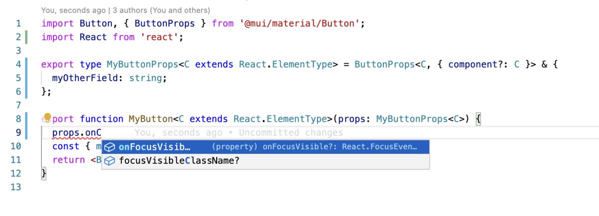Open the CodeLens authors annotation above line 1
This screenshot has height=216, width=599.
pyautogui.click(x=126, y=10)
